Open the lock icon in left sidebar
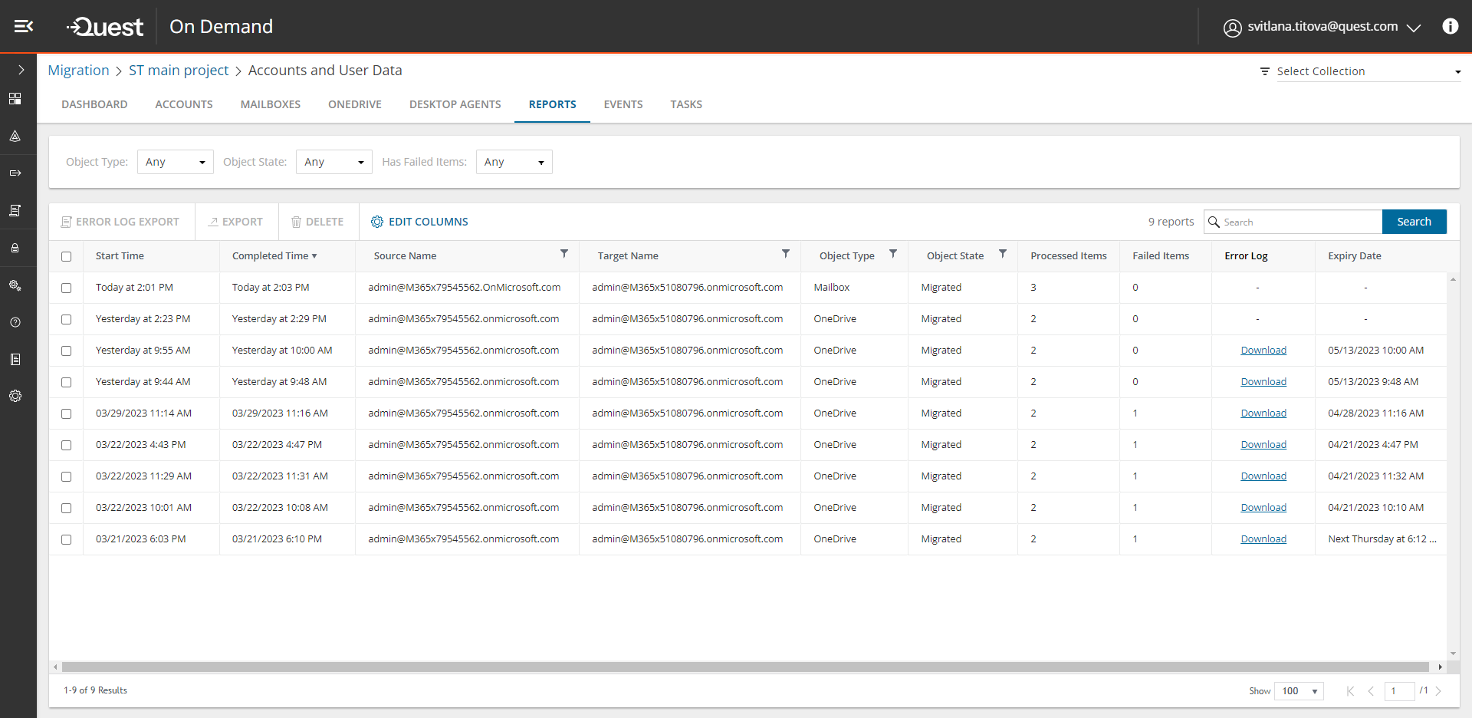The height and width of the screenshot is (718, 1472). click(x=15, y=248)
